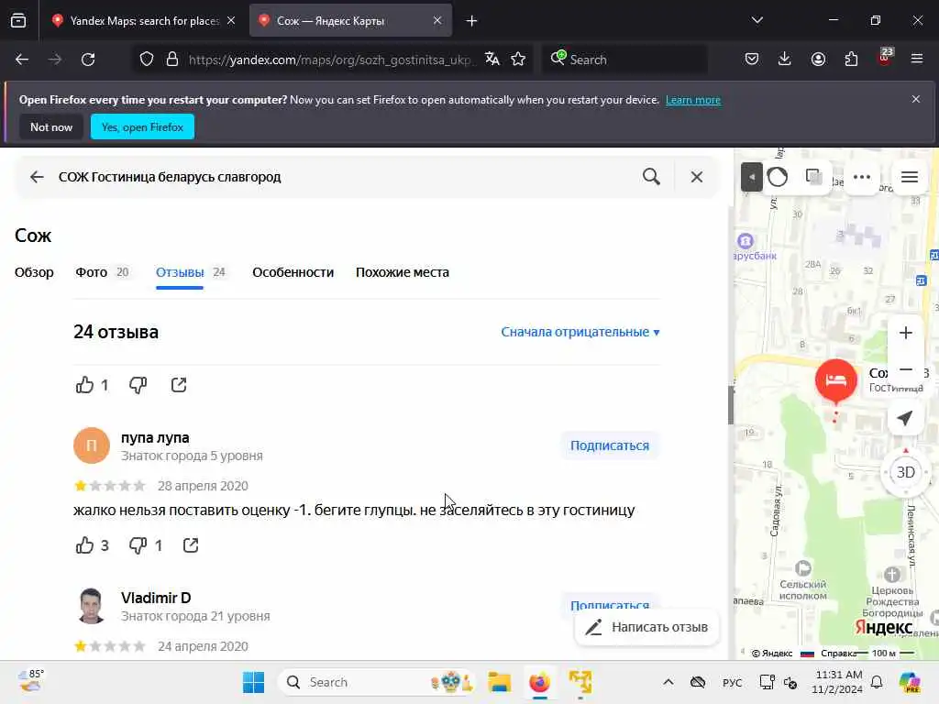This screenshot has width=939, height=704.
Task: Expand the list all tabs chevron
Action: click(x=757, y=21)
